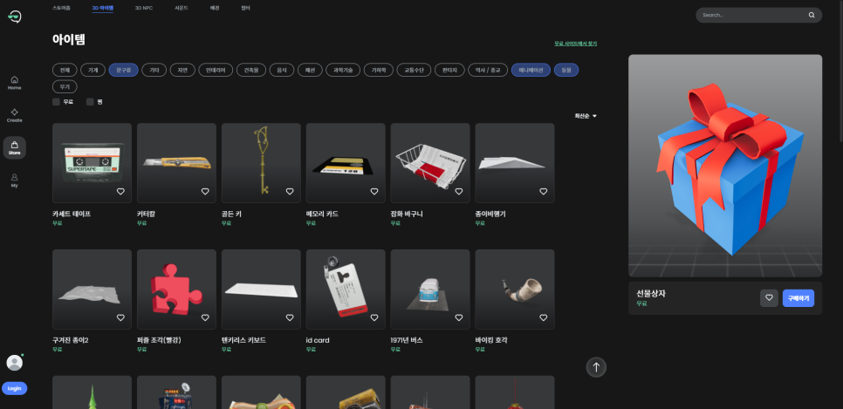Open the 카세트 테이프 cassette thumbnail
The width and height of the screenshot is (843, 409).
[x=92, y=163]
